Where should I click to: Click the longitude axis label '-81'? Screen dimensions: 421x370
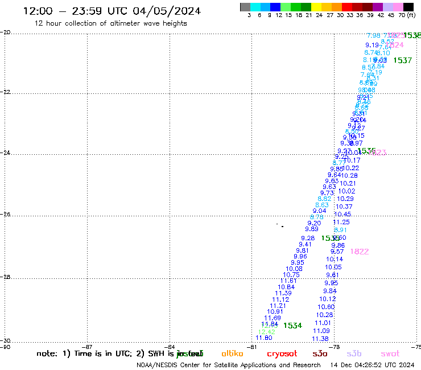[252, 347]
